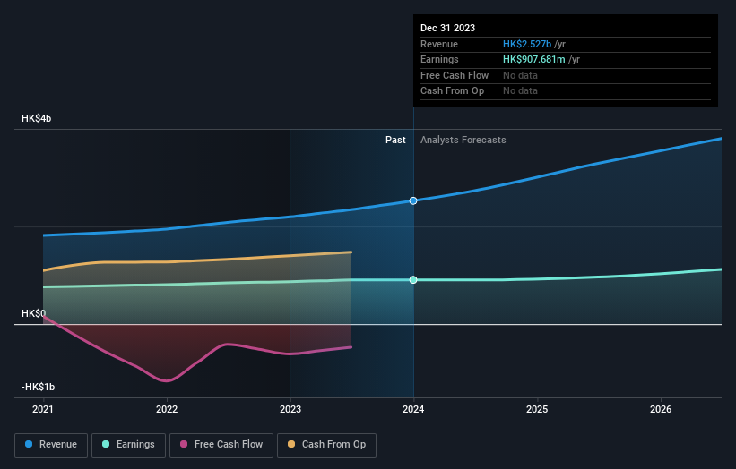
Task: Toggle the Free Cash Flow legend button
Action: (x=221, y=445)
